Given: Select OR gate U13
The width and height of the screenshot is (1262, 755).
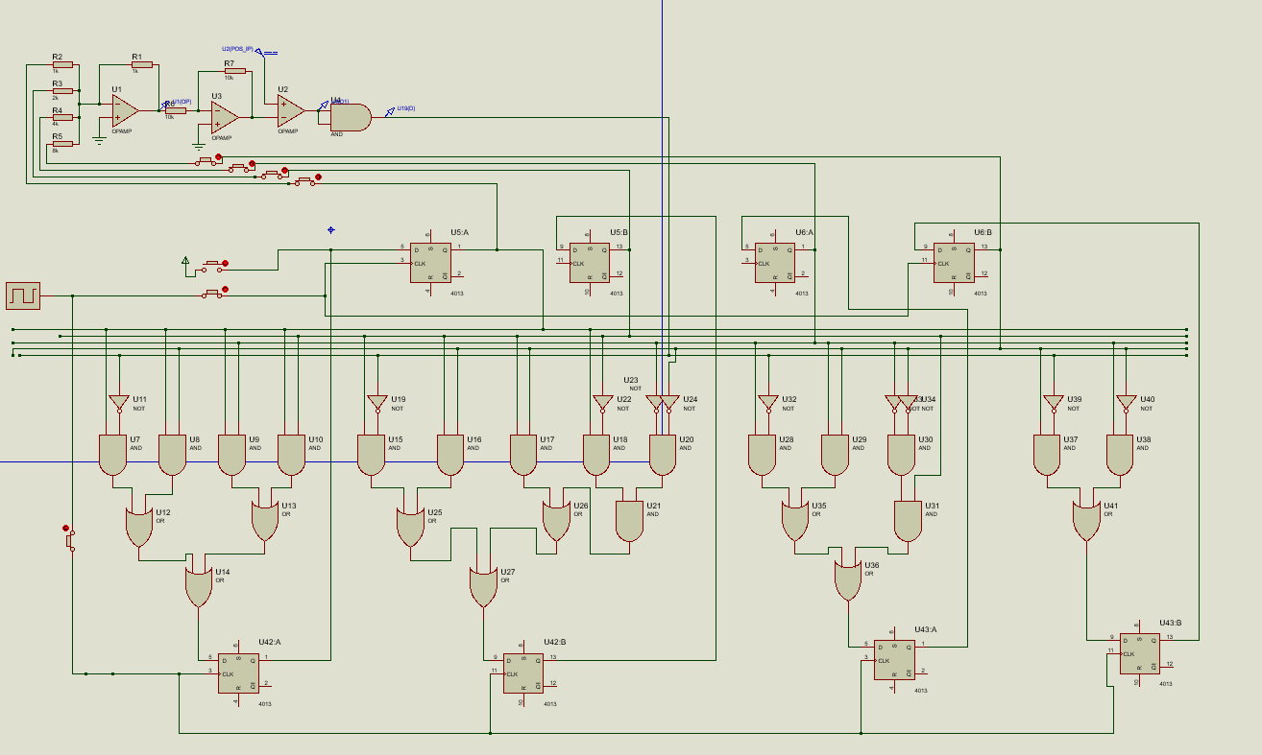Looking at the screenshot, I should pos(264,521).
